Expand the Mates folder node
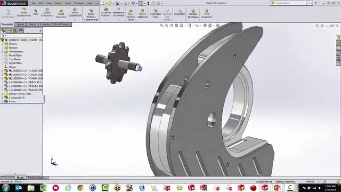 point(2,101)
